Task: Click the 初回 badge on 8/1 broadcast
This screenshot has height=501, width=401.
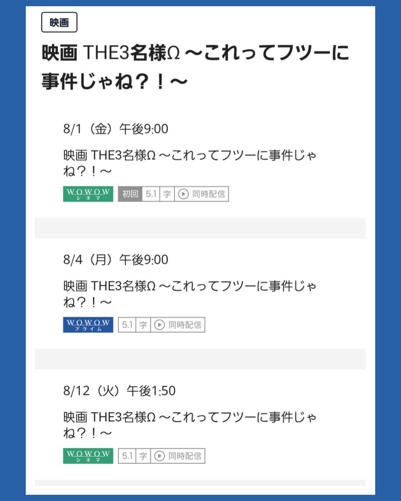Action: 130,194
